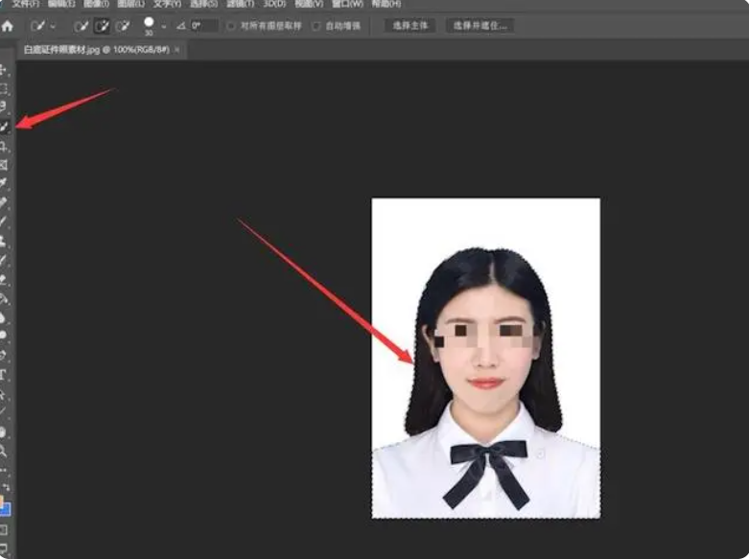Select the Spot Healing Brush tool

pos(4,202)
